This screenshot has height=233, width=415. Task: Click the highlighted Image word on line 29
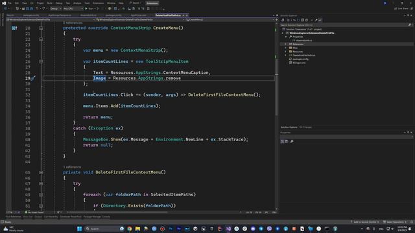pyautogui.click(x=99, y=78)
